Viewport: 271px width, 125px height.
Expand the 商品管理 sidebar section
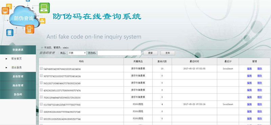pos(18,86)
